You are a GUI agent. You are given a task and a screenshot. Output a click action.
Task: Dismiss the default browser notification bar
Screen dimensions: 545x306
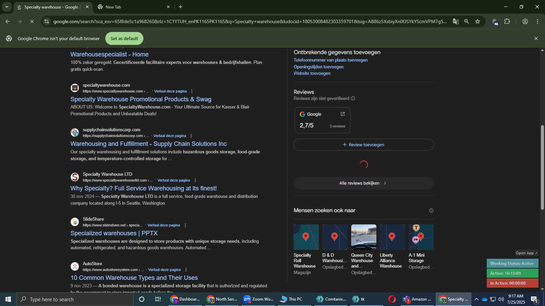coord(536,38)
